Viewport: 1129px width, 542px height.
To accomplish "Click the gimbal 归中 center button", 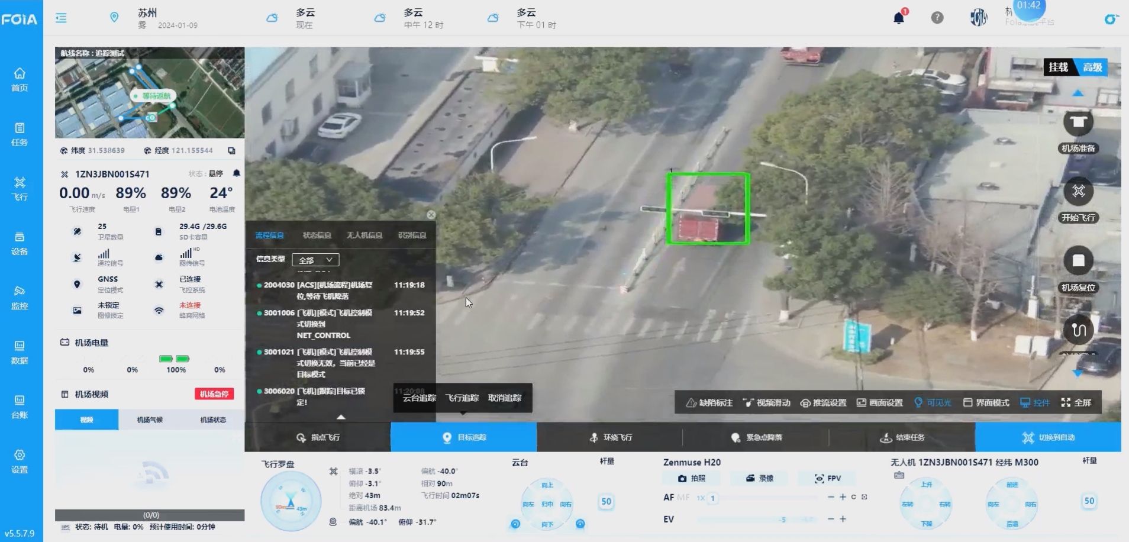I will [x=547, y=504].
